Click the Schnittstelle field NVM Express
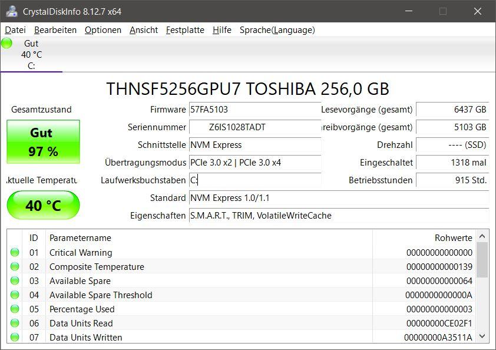Image resolution: width=496 pixels, height=350 pixels. tap(255, 145)
